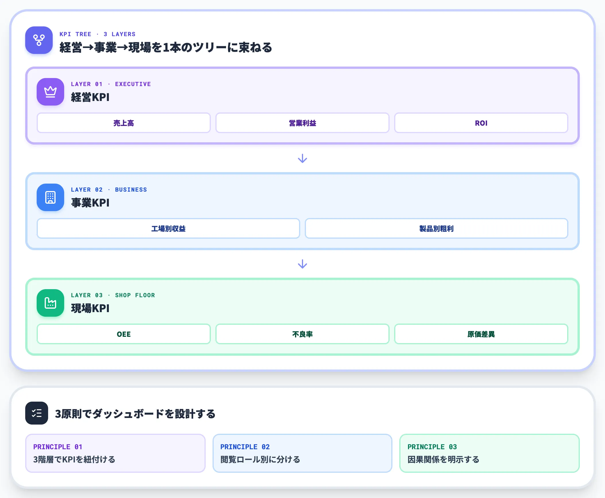The image size is (605, 498).
Task: Click the text 閲覧ロール別に分ける
Action: pos(260,460)
